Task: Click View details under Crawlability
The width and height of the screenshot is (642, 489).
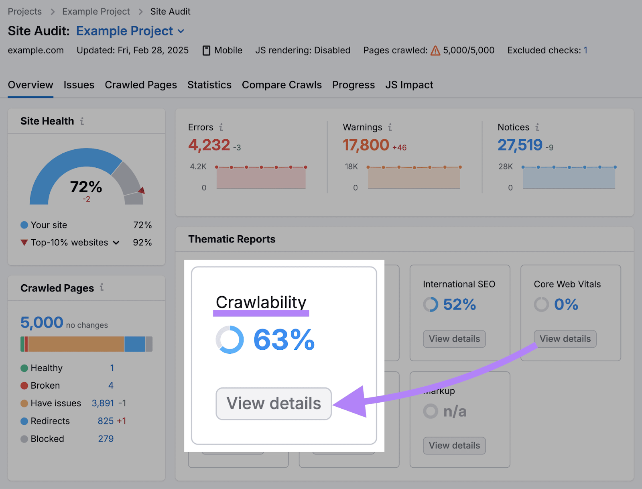Action: tap(273, 403)
